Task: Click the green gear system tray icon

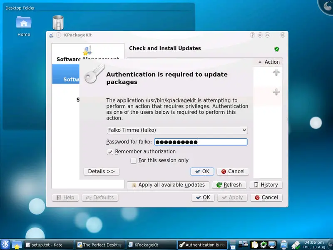Action: coord(263,245)
